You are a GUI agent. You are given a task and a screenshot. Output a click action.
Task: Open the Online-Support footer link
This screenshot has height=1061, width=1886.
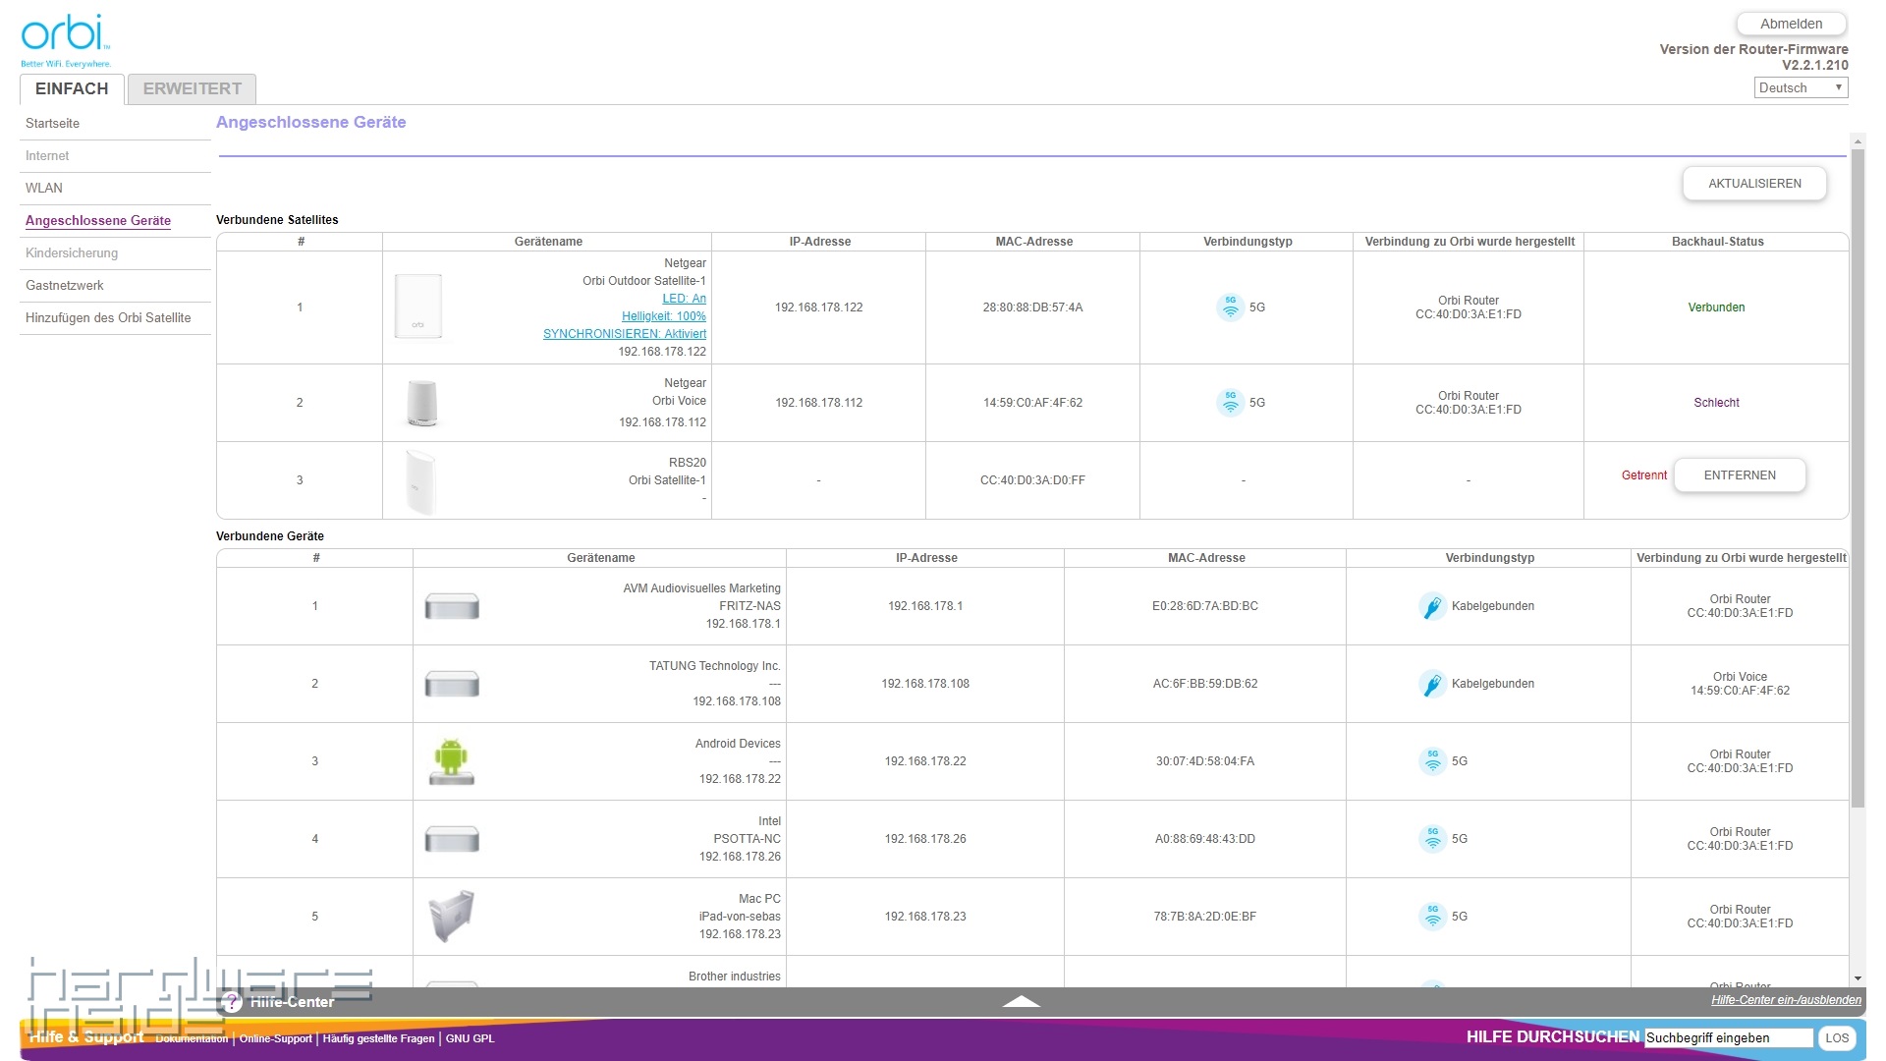tap(275, 1038)
